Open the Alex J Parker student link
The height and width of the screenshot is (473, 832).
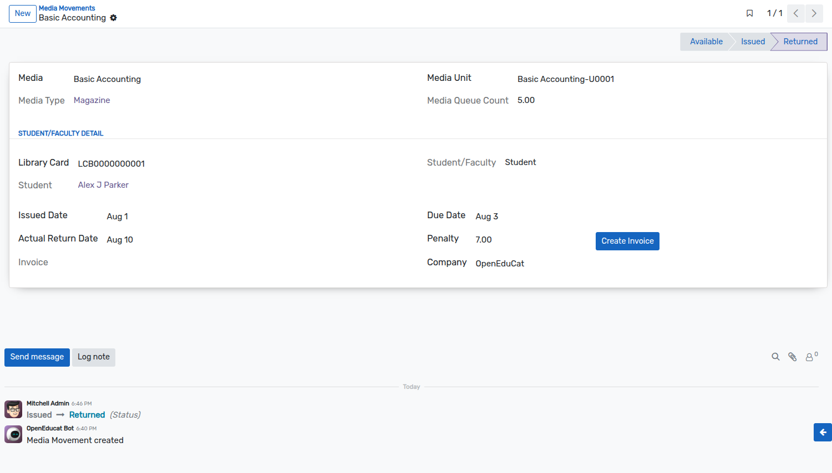(x=103, y=185)
